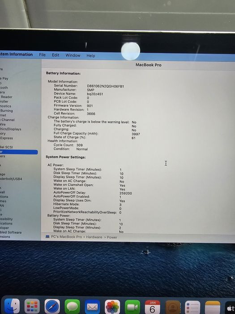Select Disabled Software in the sidebar
Screen dimensions: 235x314
pos(11,232)
